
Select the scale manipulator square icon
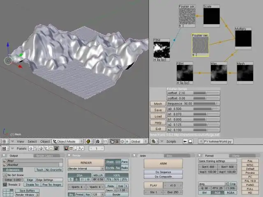pyautogui.click(x=127, y=141)
